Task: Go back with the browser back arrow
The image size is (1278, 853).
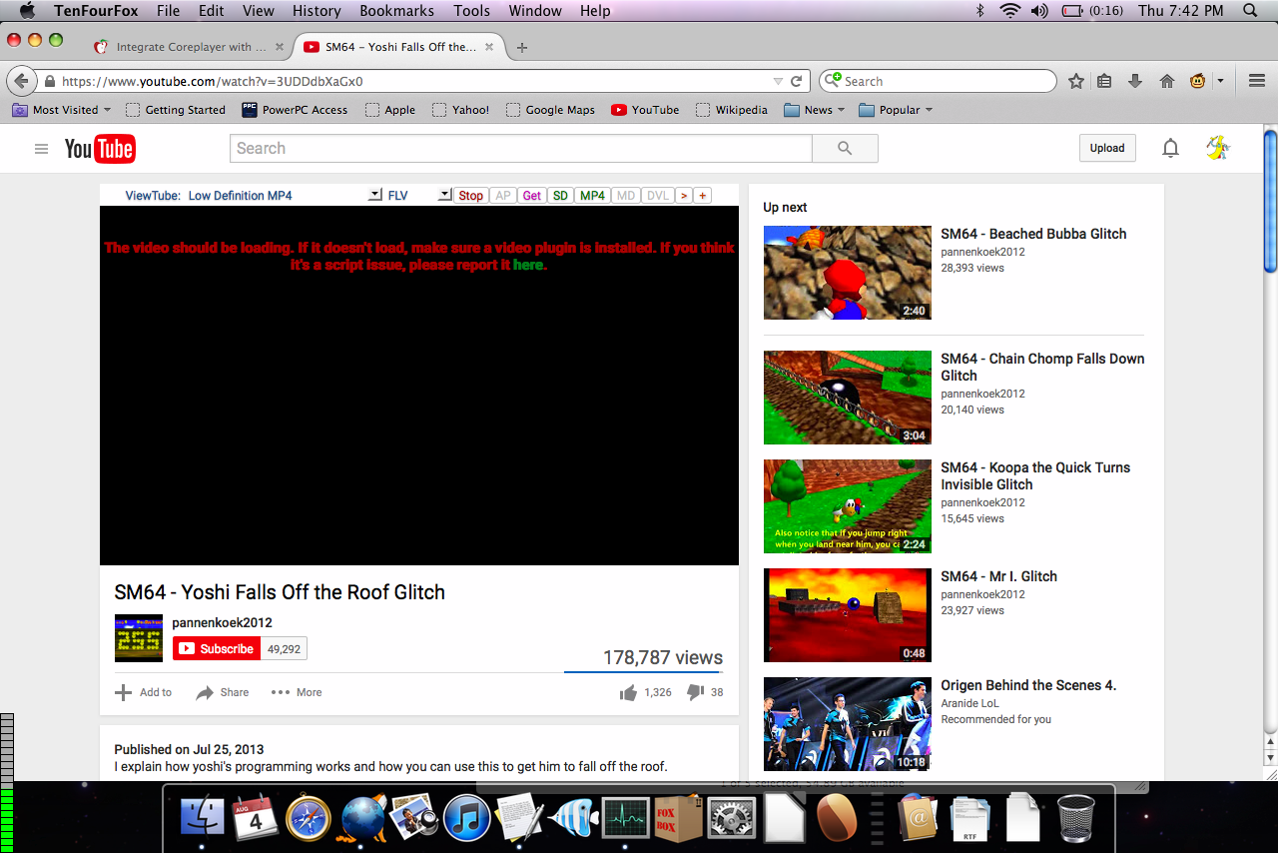Action: click(21, 81)
